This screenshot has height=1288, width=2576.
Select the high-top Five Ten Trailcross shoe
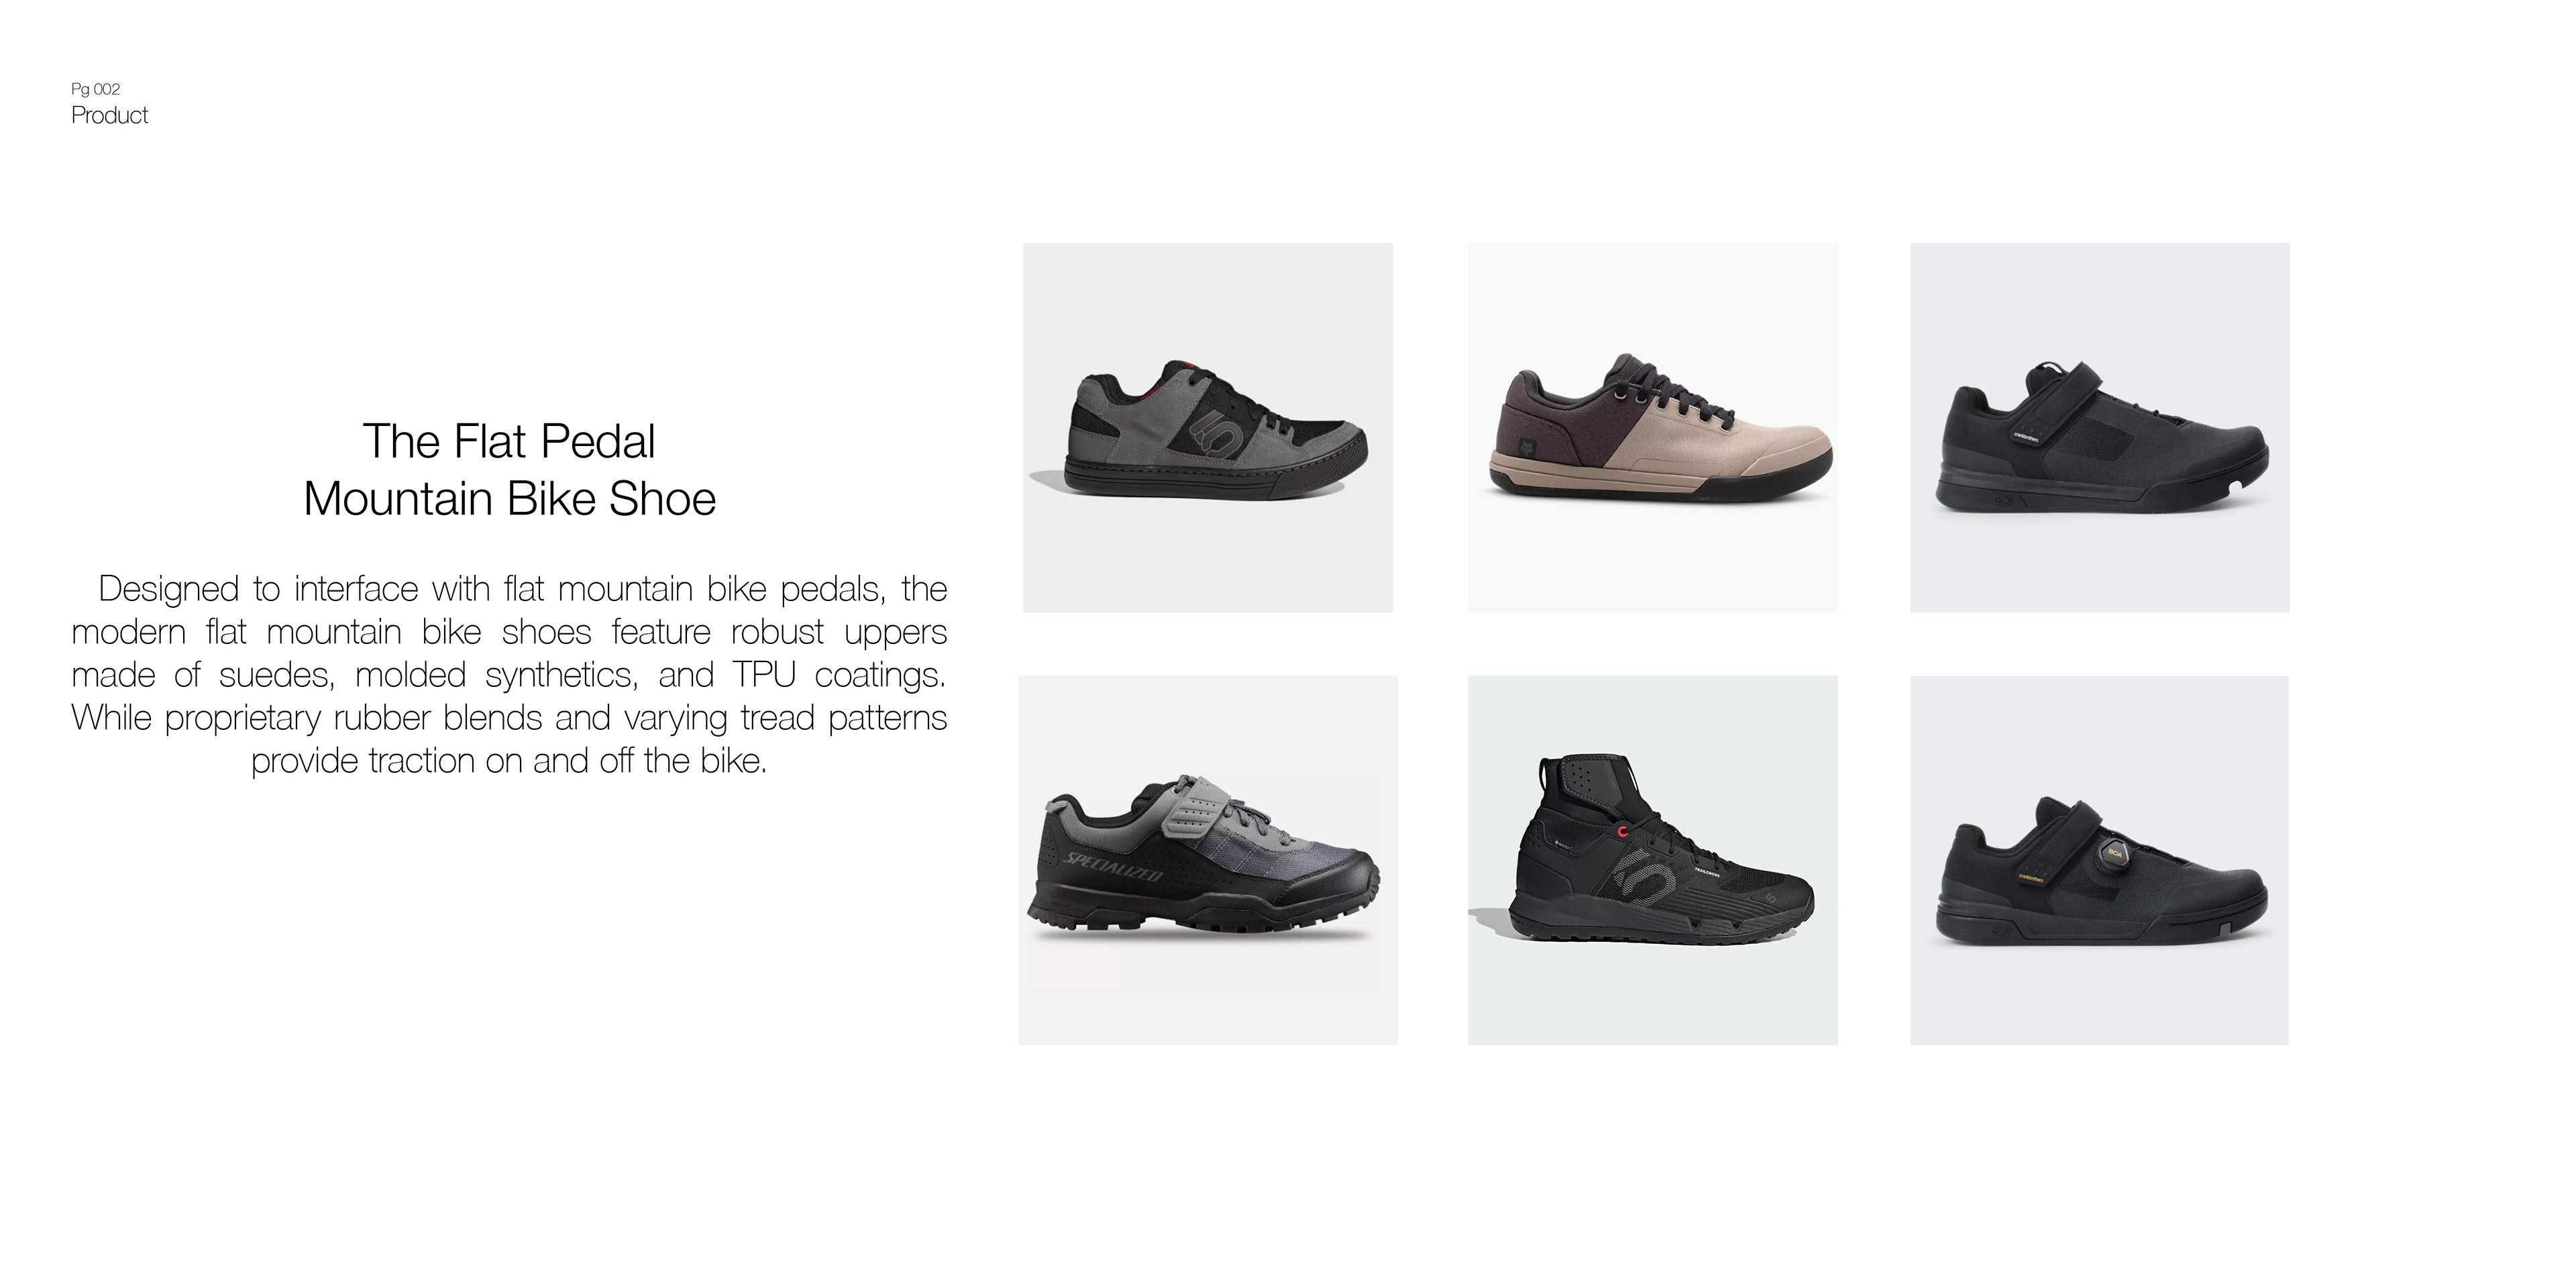pos(1652,860)
